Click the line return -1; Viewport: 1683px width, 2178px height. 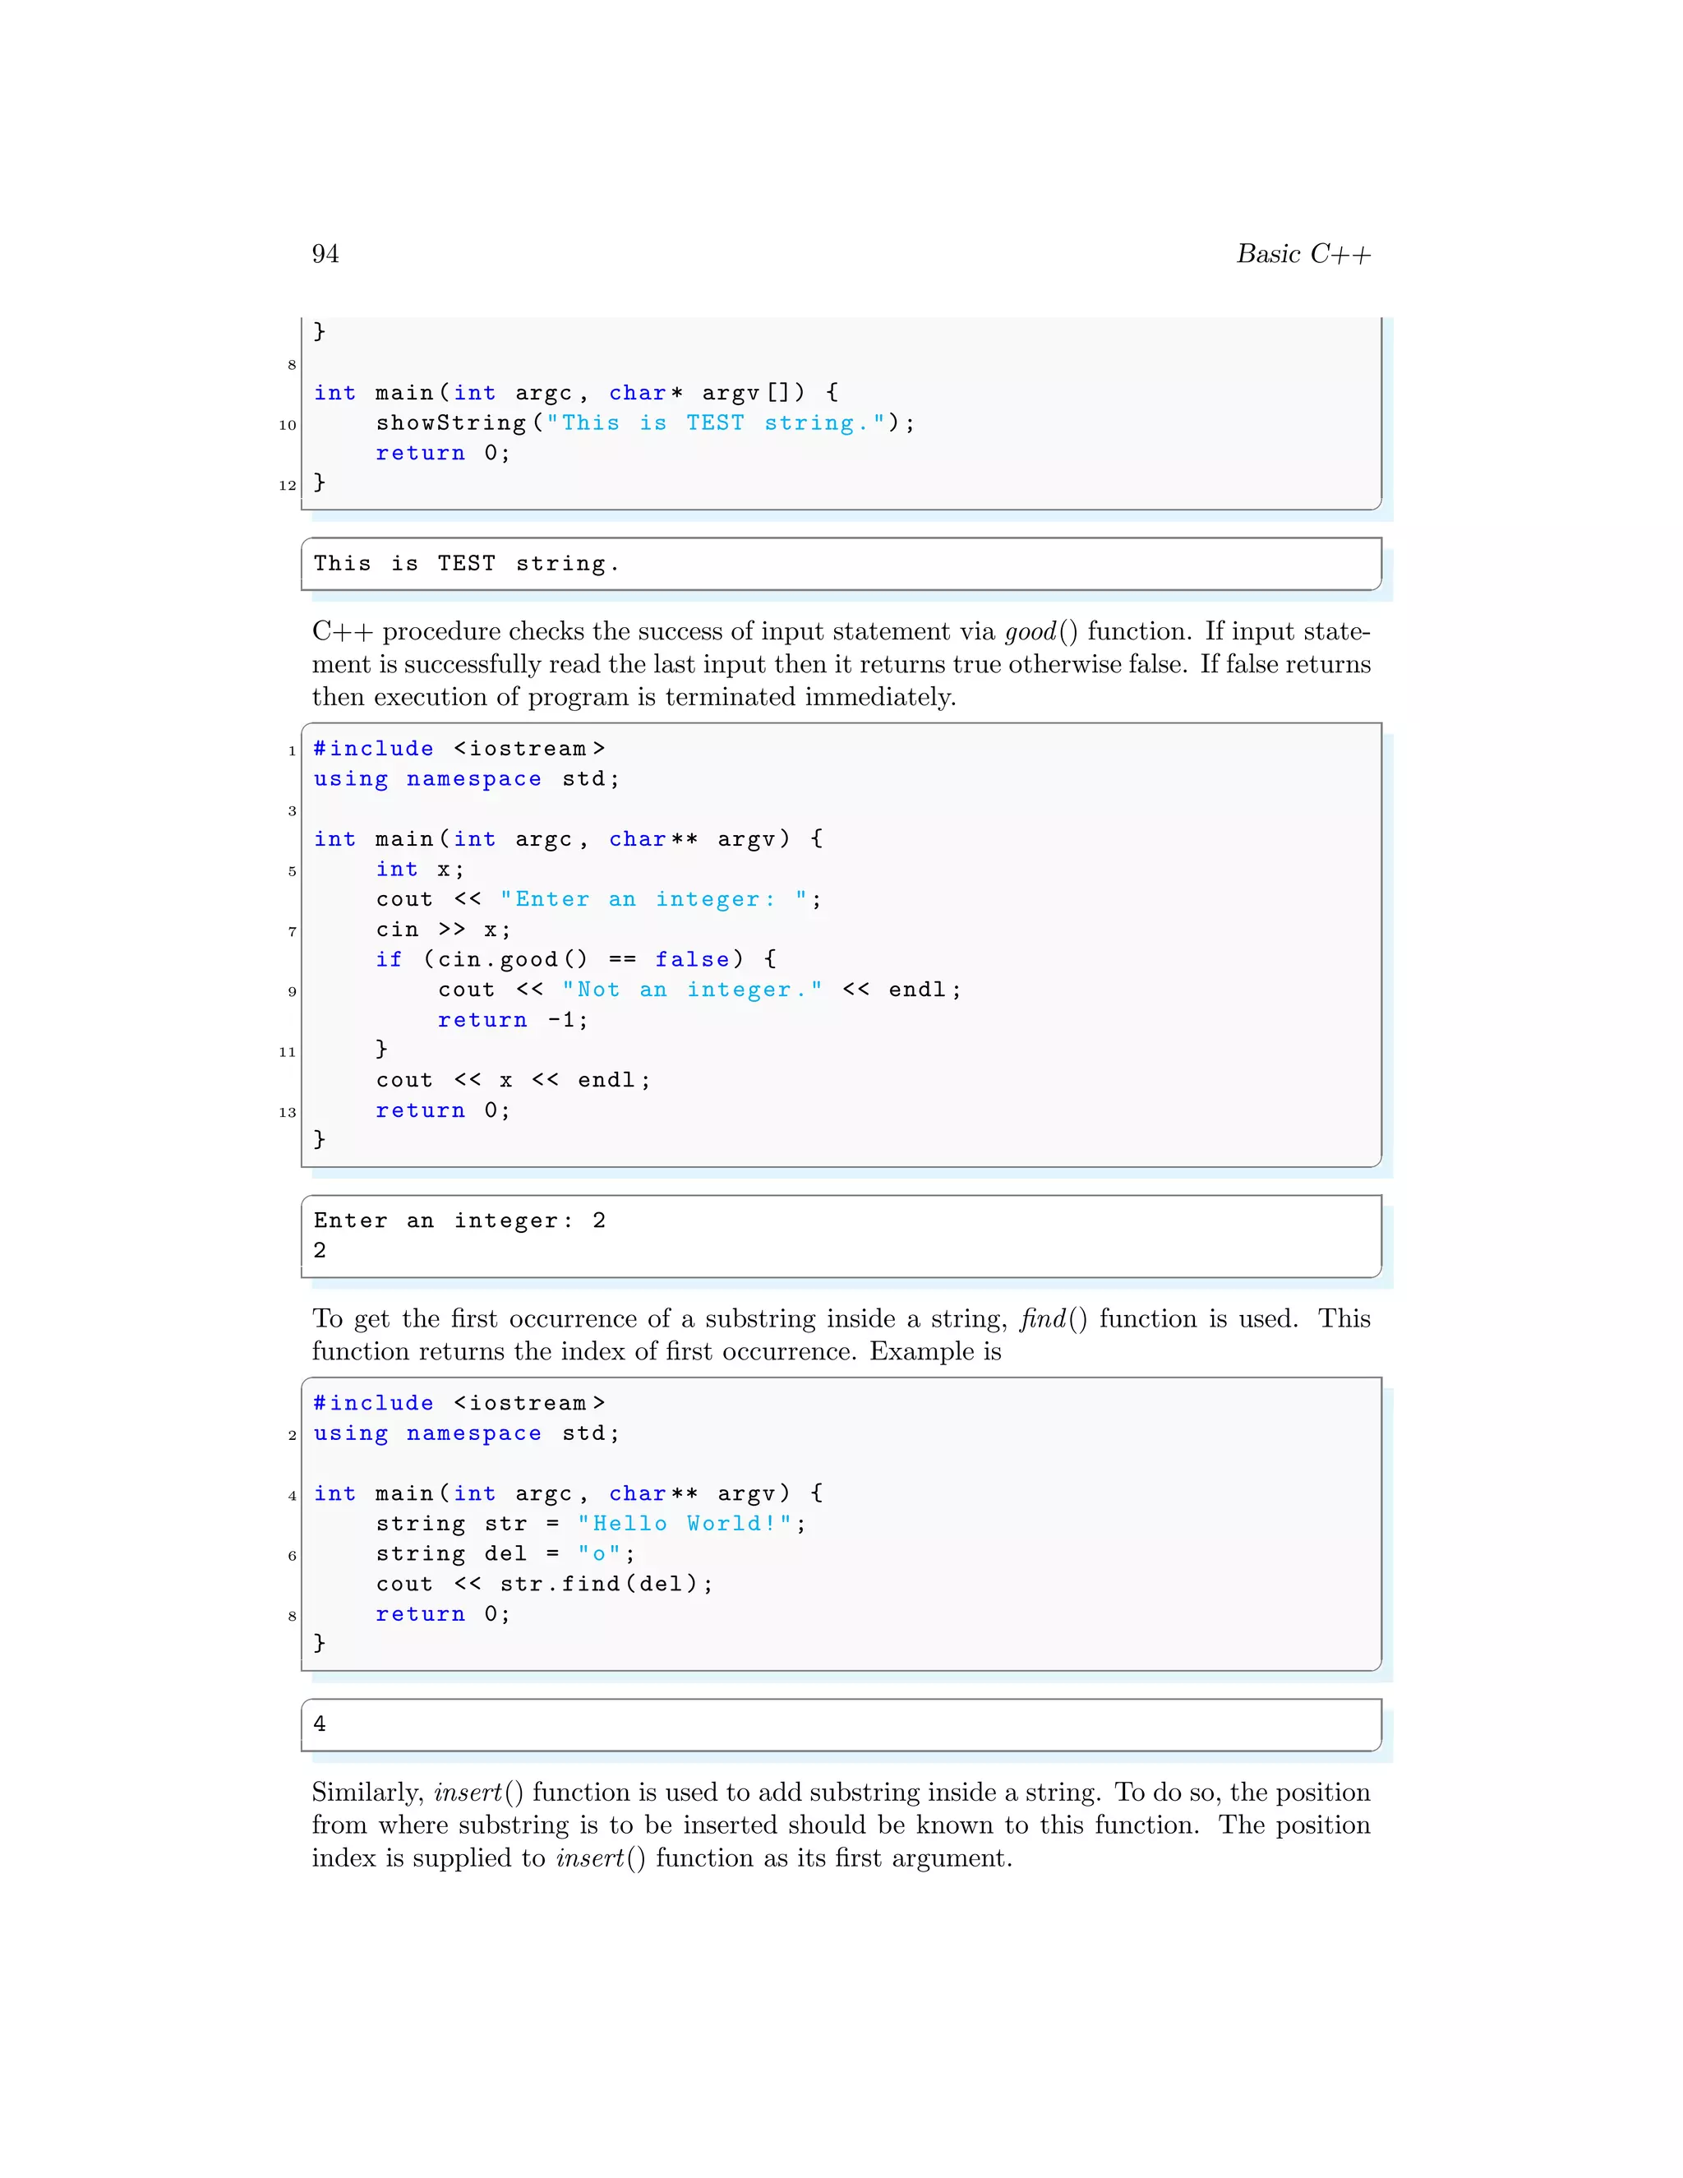pos(513,1020)
